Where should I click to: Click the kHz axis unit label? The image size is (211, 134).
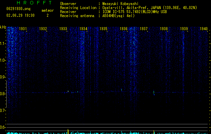3,27
